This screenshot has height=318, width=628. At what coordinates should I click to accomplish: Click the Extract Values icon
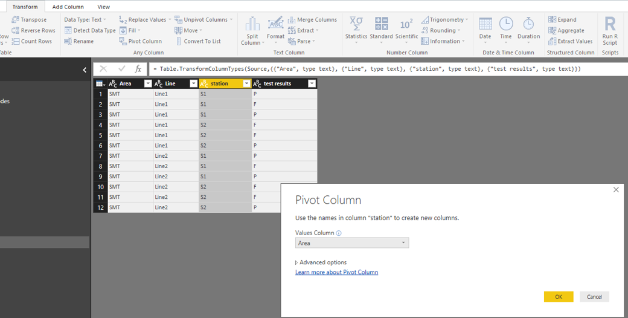pyautogui.click(x=552, y=41)
